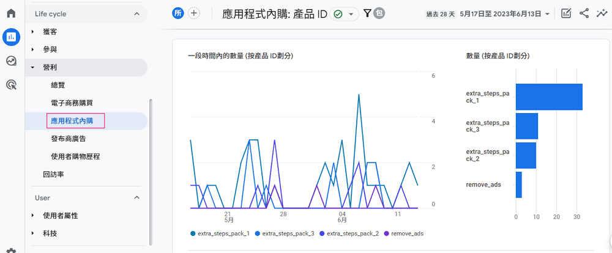
Task: Expand the 參與 tree item
Action: (x=33, y=50)
